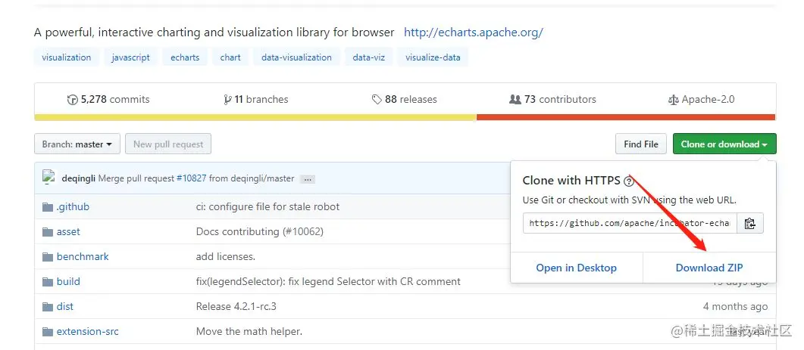804x350 pixels.
Task: Toggle the Clone or download dropdown
Action: pyautogui.click(x=724, y=144)
